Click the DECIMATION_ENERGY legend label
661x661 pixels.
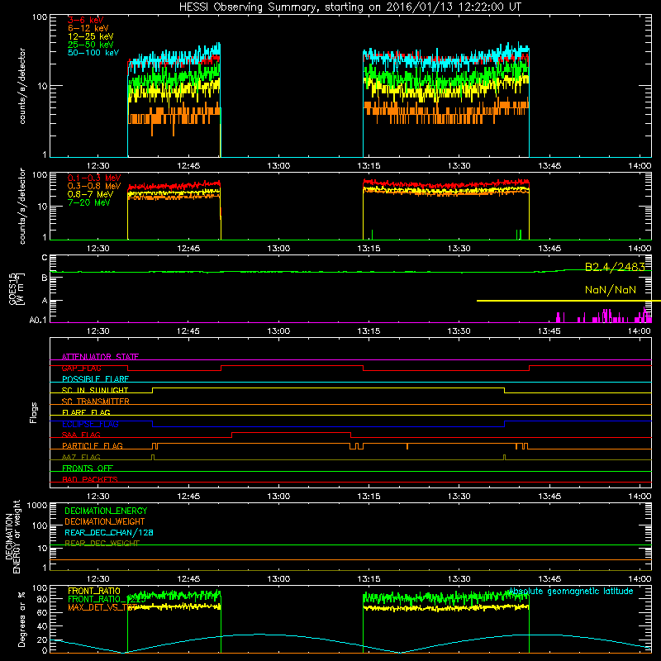[106, 511]
